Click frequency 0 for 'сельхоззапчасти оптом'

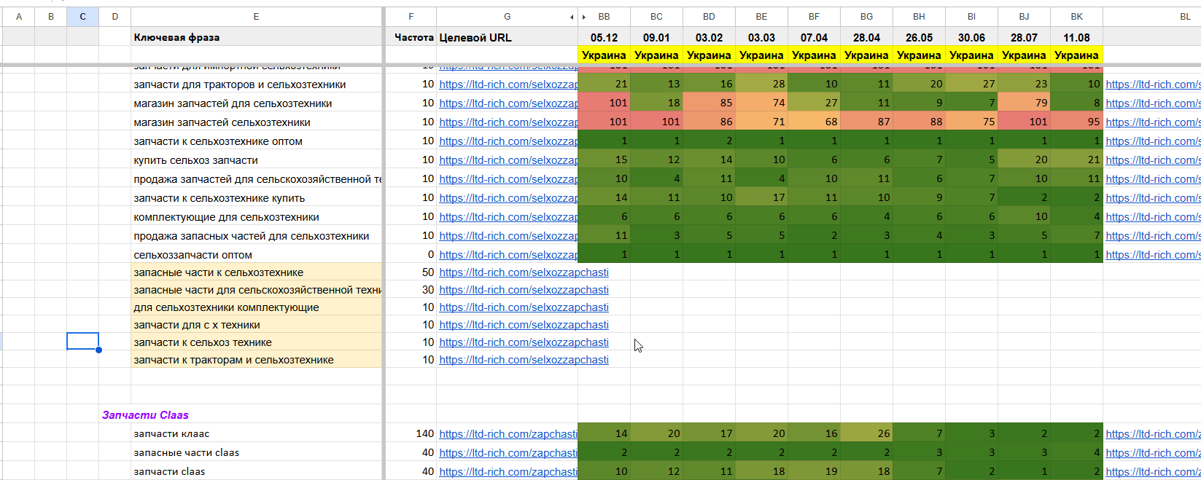(x=411, y=255)
